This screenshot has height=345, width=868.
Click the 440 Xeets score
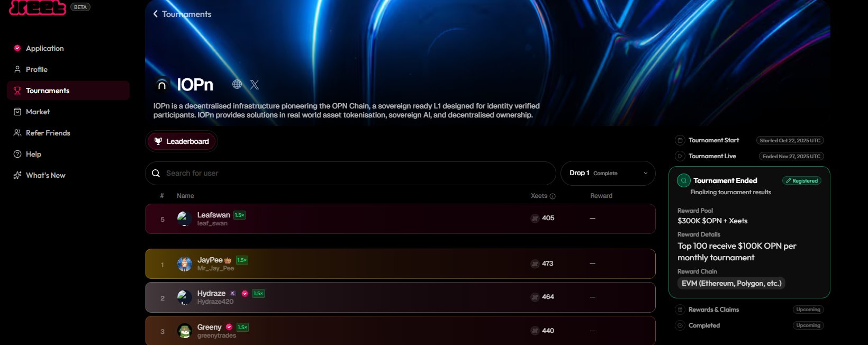tap(548, 331)
